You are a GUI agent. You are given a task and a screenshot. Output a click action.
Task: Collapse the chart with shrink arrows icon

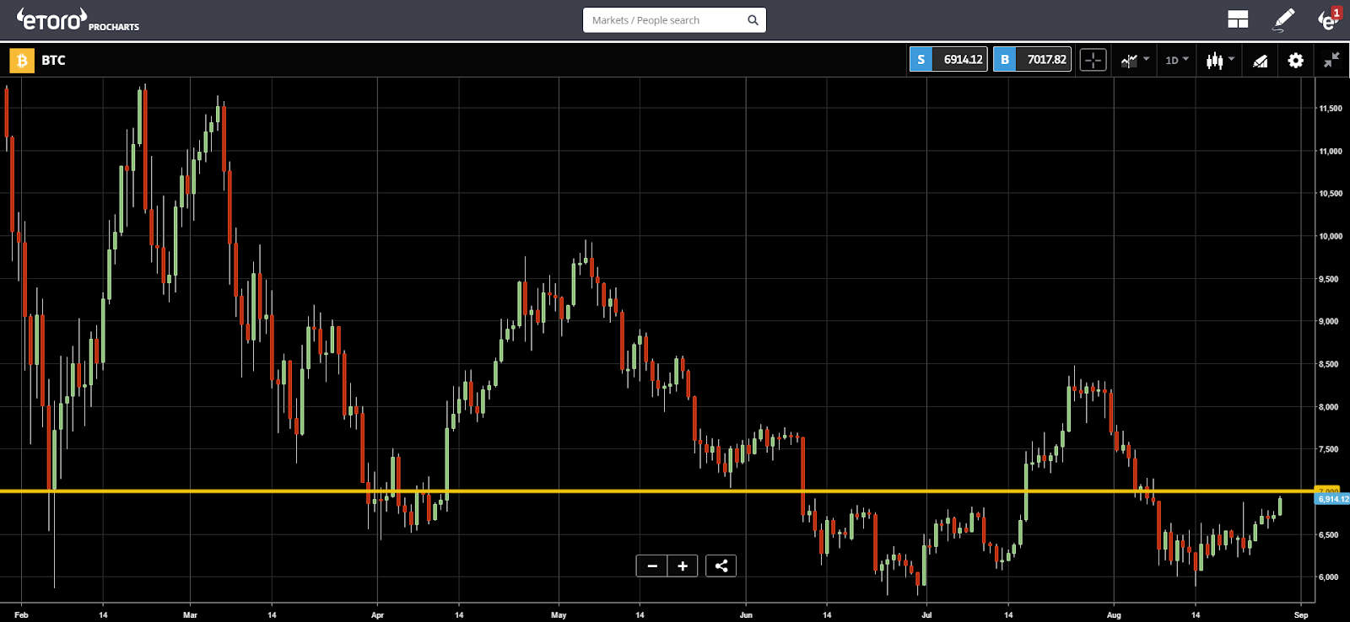[x=1331, y=60]
